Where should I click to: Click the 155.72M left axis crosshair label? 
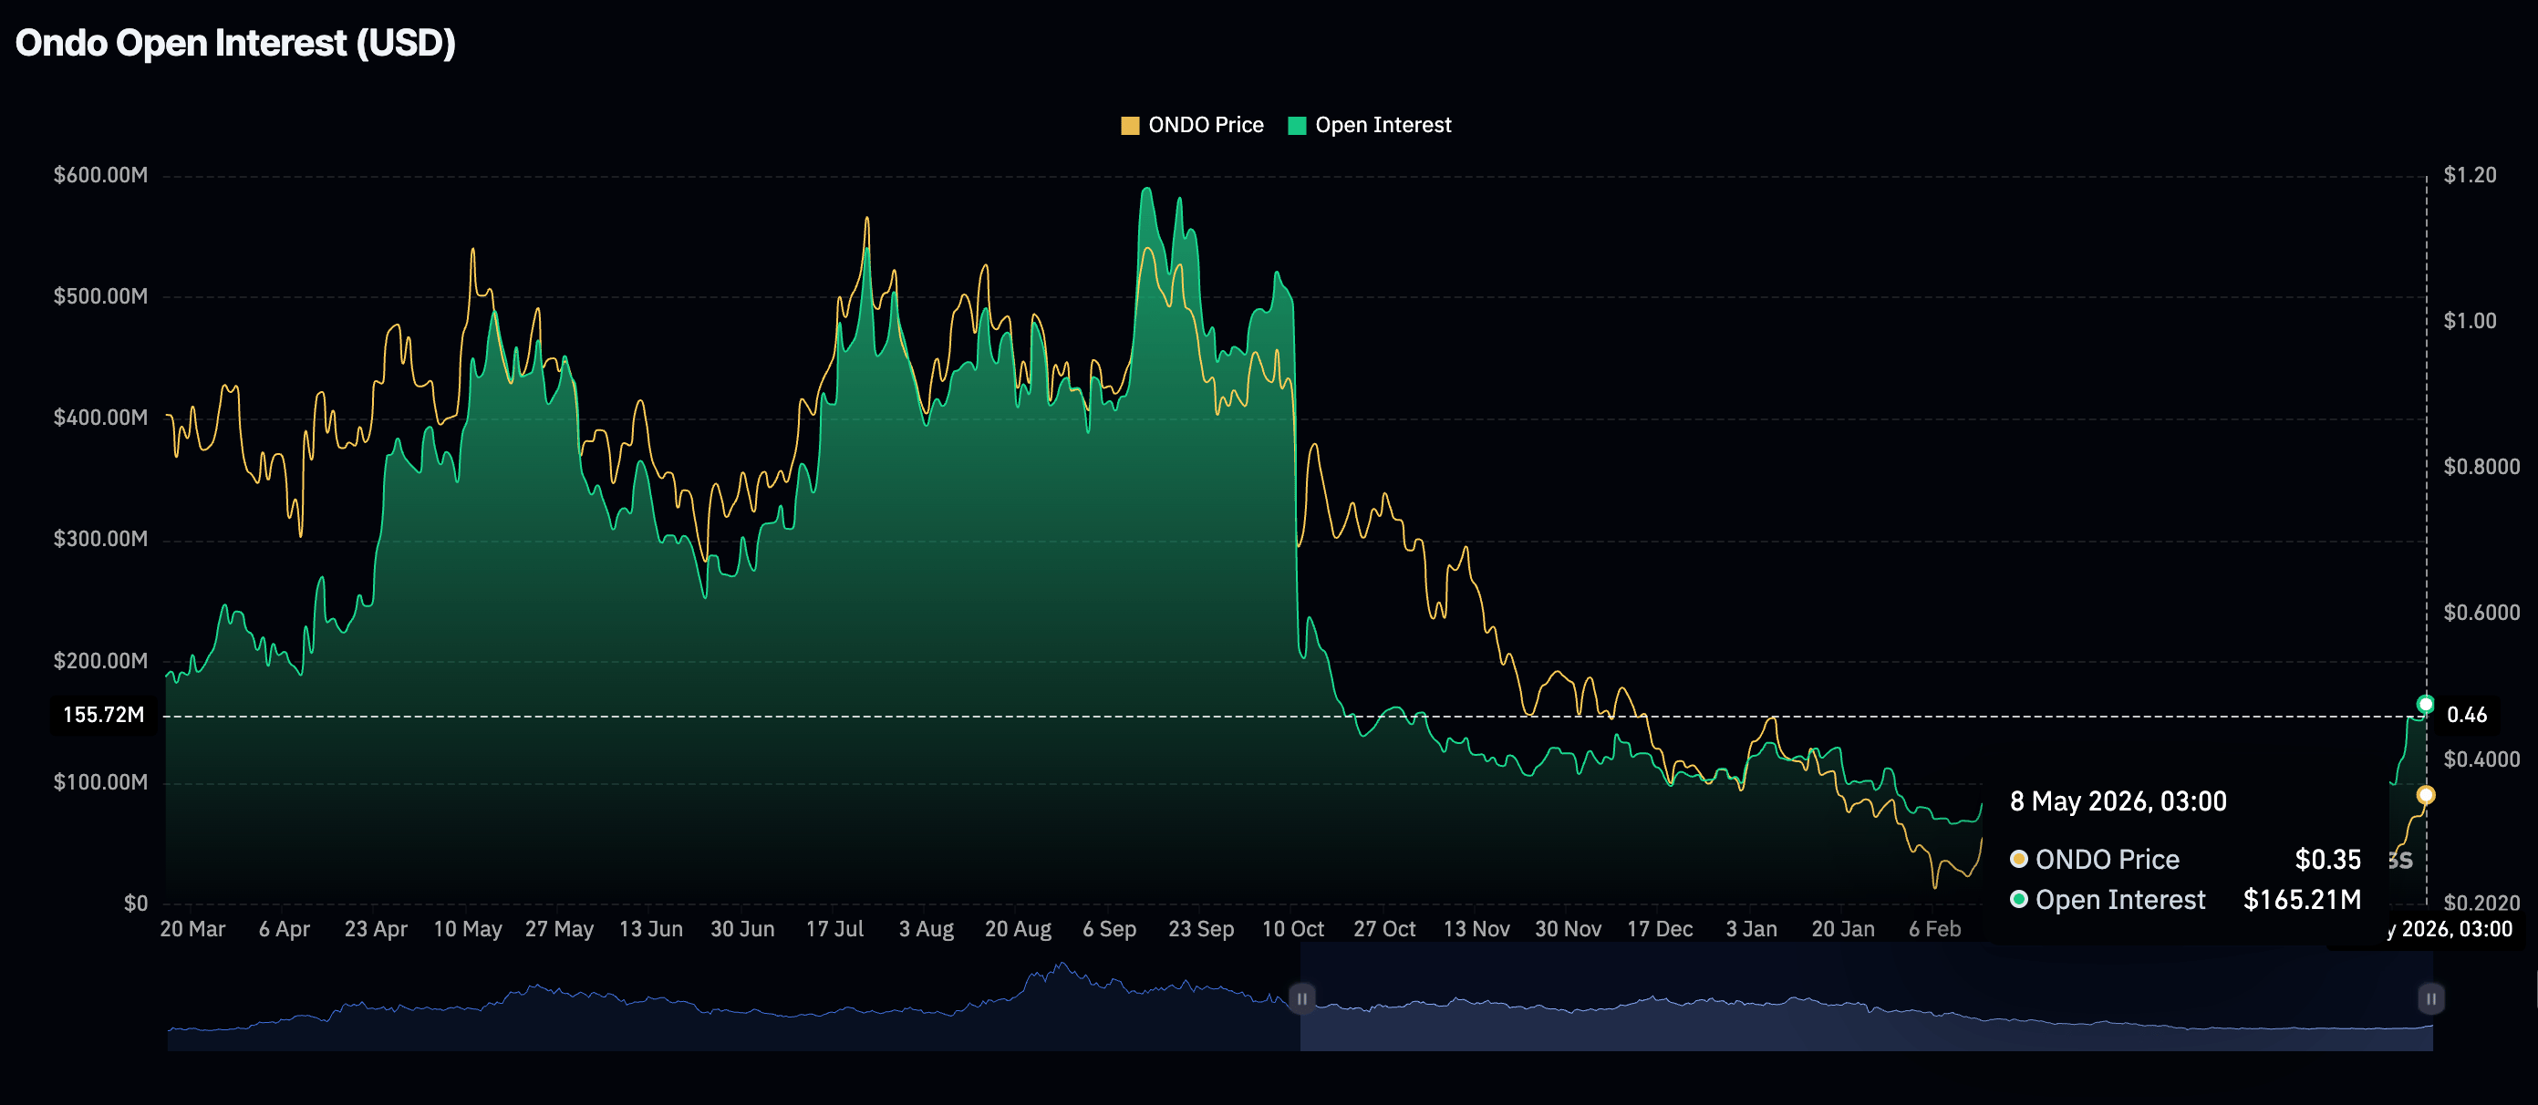[x=103, y=715]
